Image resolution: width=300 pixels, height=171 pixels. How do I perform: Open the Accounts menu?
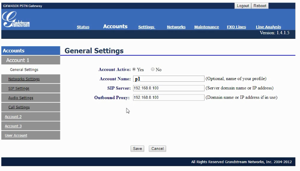click(x=115, y=26)
